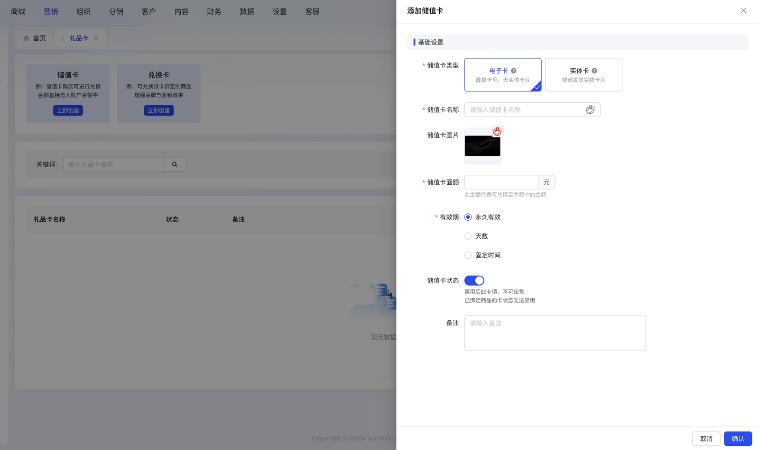Close the 添加储值卡 drawer panel
The image size is (759, 450).
tap(743, 10)
